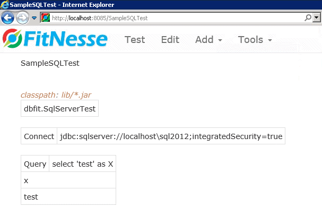The height and width of the screenshot is (207, 322).
Task: Open the recent pages history dropdown arrow
Action: click(34, 18)
